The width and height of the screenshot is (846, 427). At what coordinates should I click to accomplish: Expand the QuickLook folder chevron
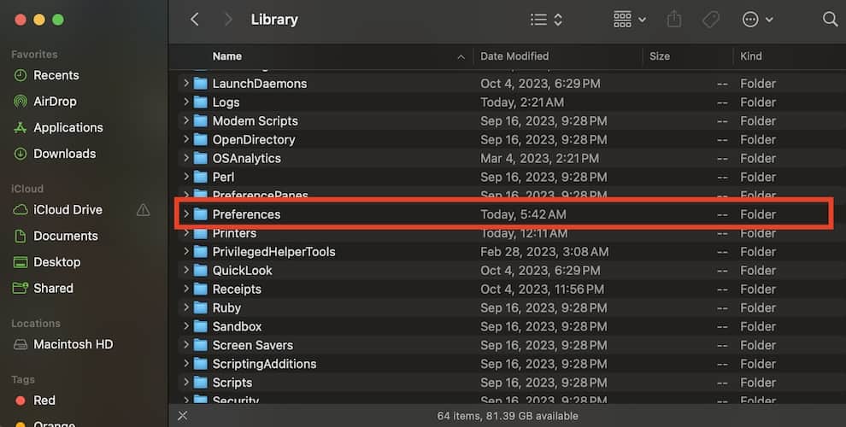click(185, 271)
